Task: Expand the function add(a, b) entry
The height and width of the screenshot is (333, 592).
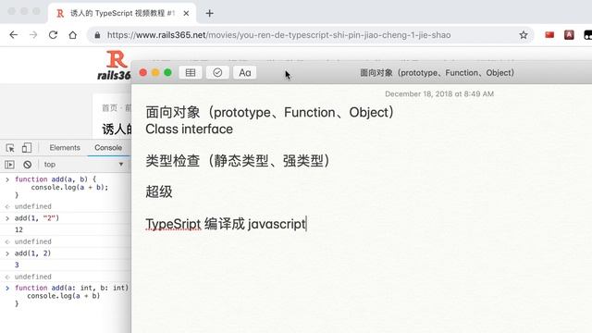Action: pos(7,179)
